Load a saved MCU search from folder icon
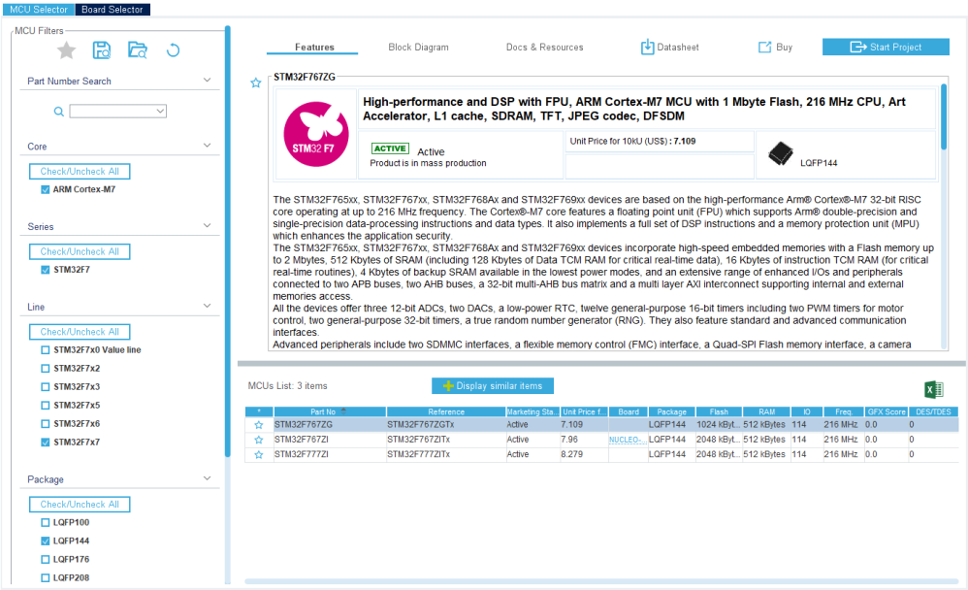This screenshot has height=590, width=968. coord(137,50)
